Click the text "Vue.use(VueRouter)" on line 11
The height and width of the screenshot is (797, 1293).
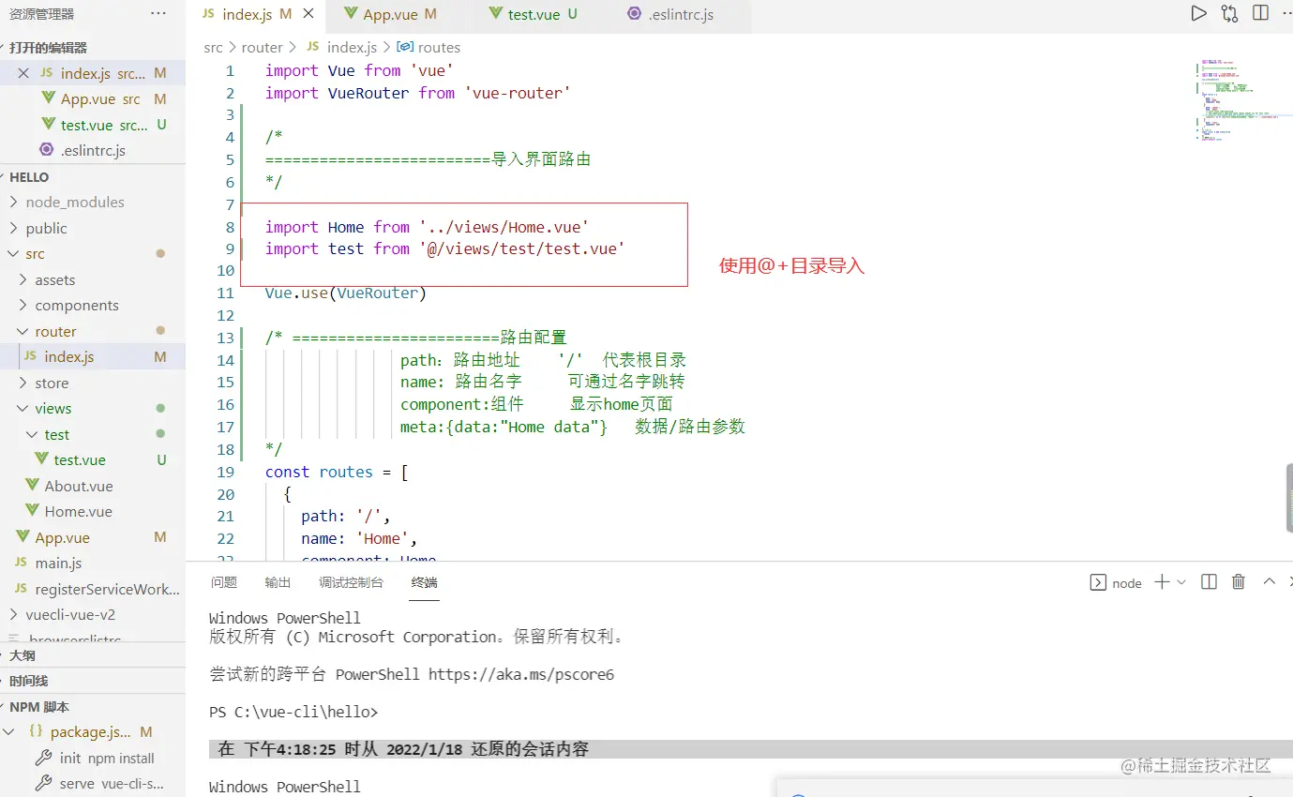(346, 293)
